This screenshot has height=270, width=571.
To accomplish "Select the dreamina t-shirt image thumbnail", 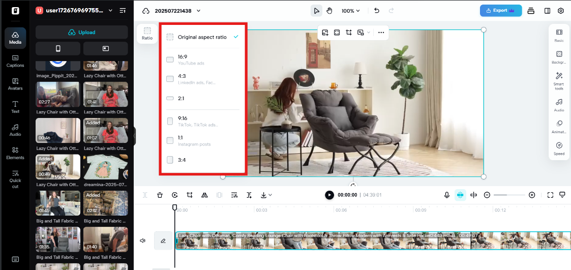I will pyautogui.click(x=106, y=167).
